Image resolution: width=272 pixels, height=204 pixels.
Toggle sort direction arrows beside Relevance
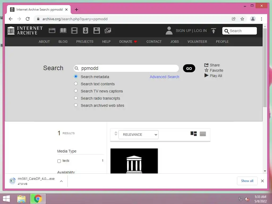coord(116,134)
